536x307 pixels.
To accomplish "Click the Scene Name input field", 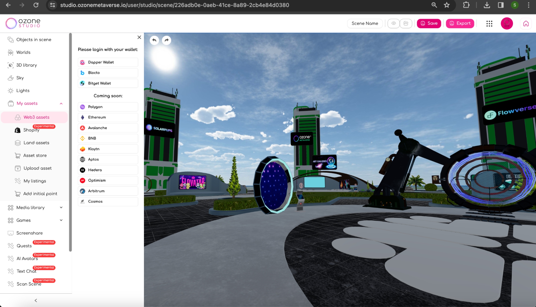I will click(x=365, y=23).
